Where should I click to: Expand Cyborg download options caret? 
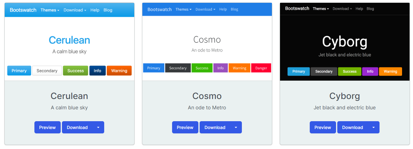[374, 127]
